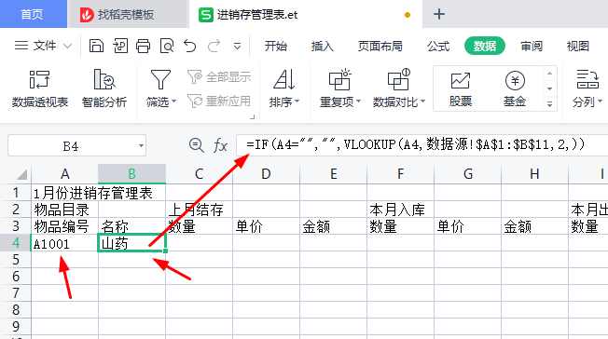The image size is (608, 339).
Task: Click the 筛选 funnel icon
Action: click(x=160, y=80)
